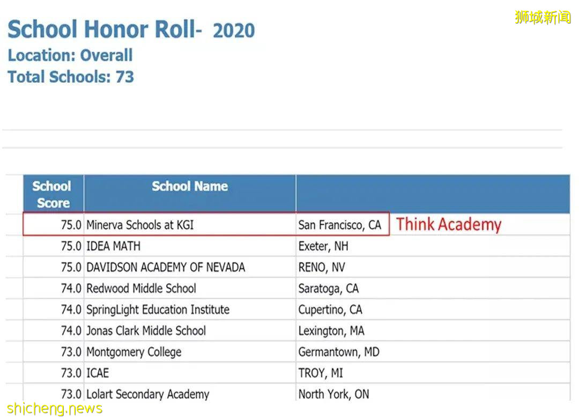Select the Germantown, MD location cell
Viewport: 579px width, 419px height.
click(x=338, y=352)
